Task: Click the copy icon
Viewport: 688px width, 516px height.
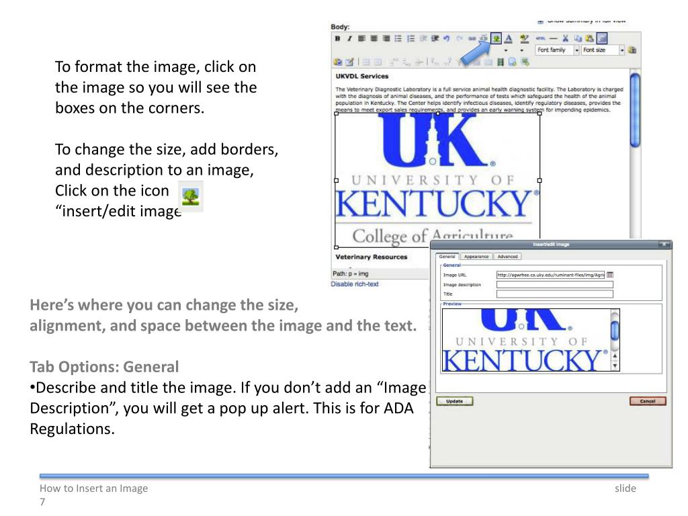Action: [x=578, y=38]
